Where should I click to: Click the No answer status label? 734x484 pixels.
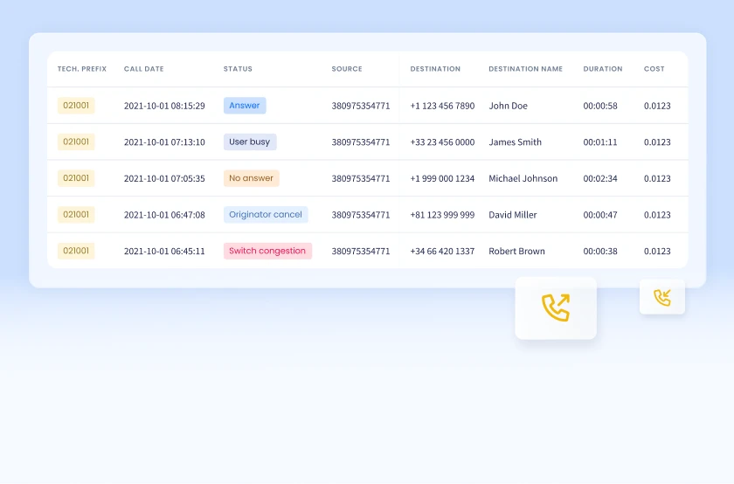tap(252, 178)
